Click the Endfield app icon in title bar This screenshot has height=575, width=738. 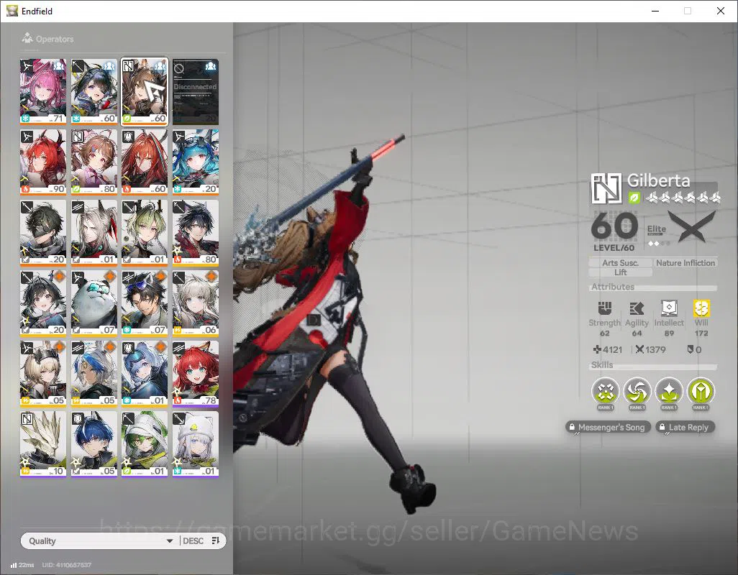coord(12,11)
